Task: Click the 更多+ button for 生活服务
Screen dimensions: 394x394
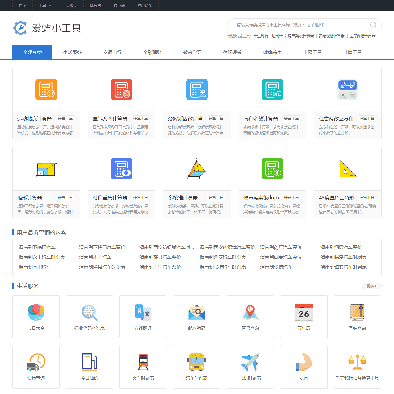Action: 371,286
